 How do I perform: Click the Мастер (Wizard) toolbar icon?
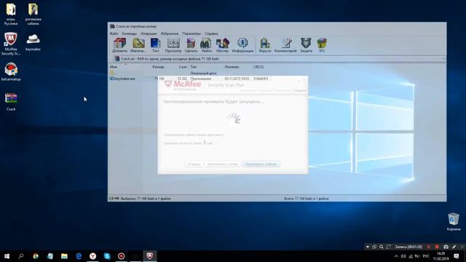click(x=222, y=45)
